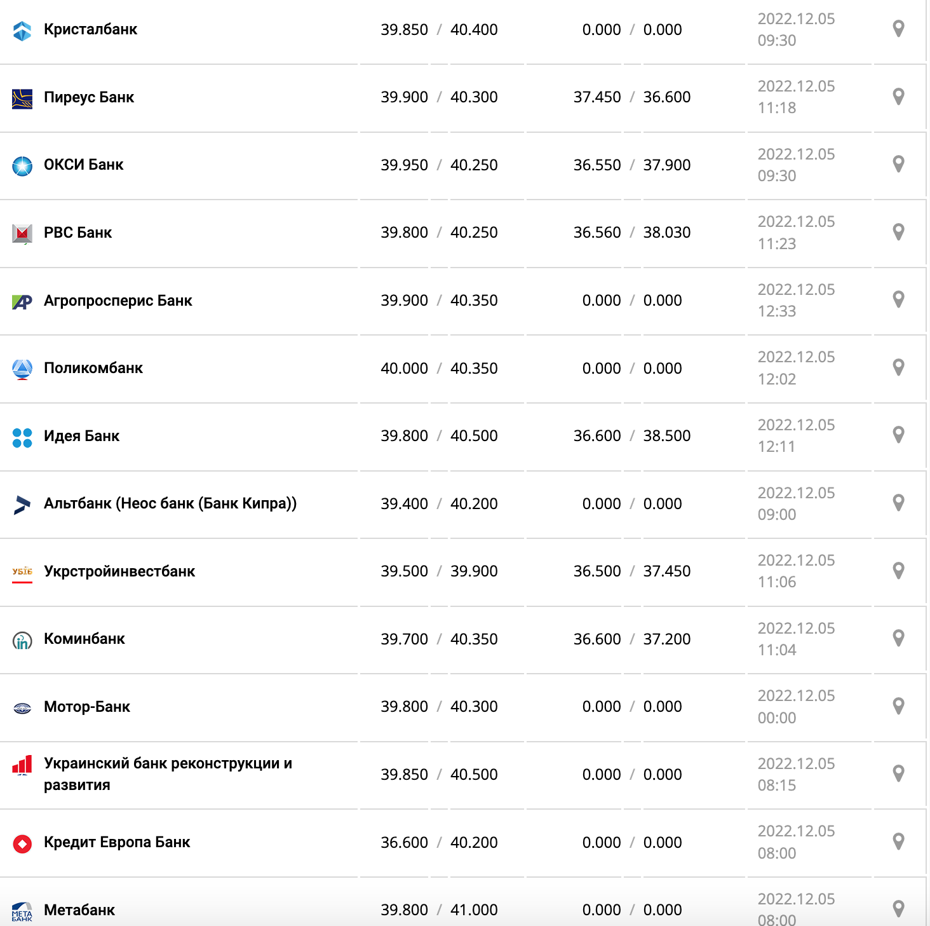Select the Альтбанк (Неос банк) link
Screen dimensions: 930x926
click(170, 503)
